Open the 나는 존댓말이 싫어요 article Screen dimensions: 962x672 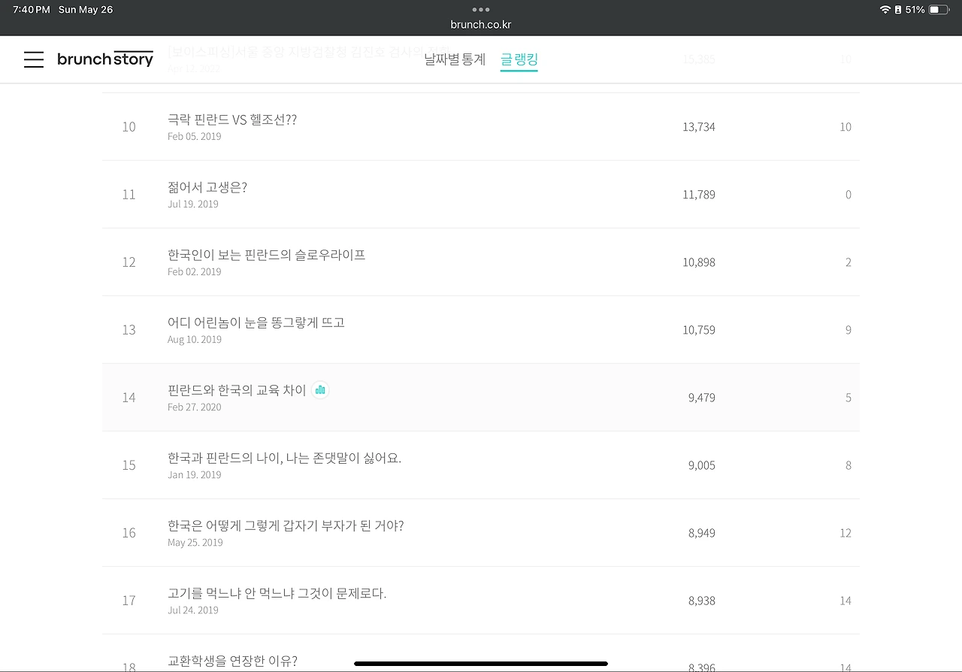click(x=285, y=458)
